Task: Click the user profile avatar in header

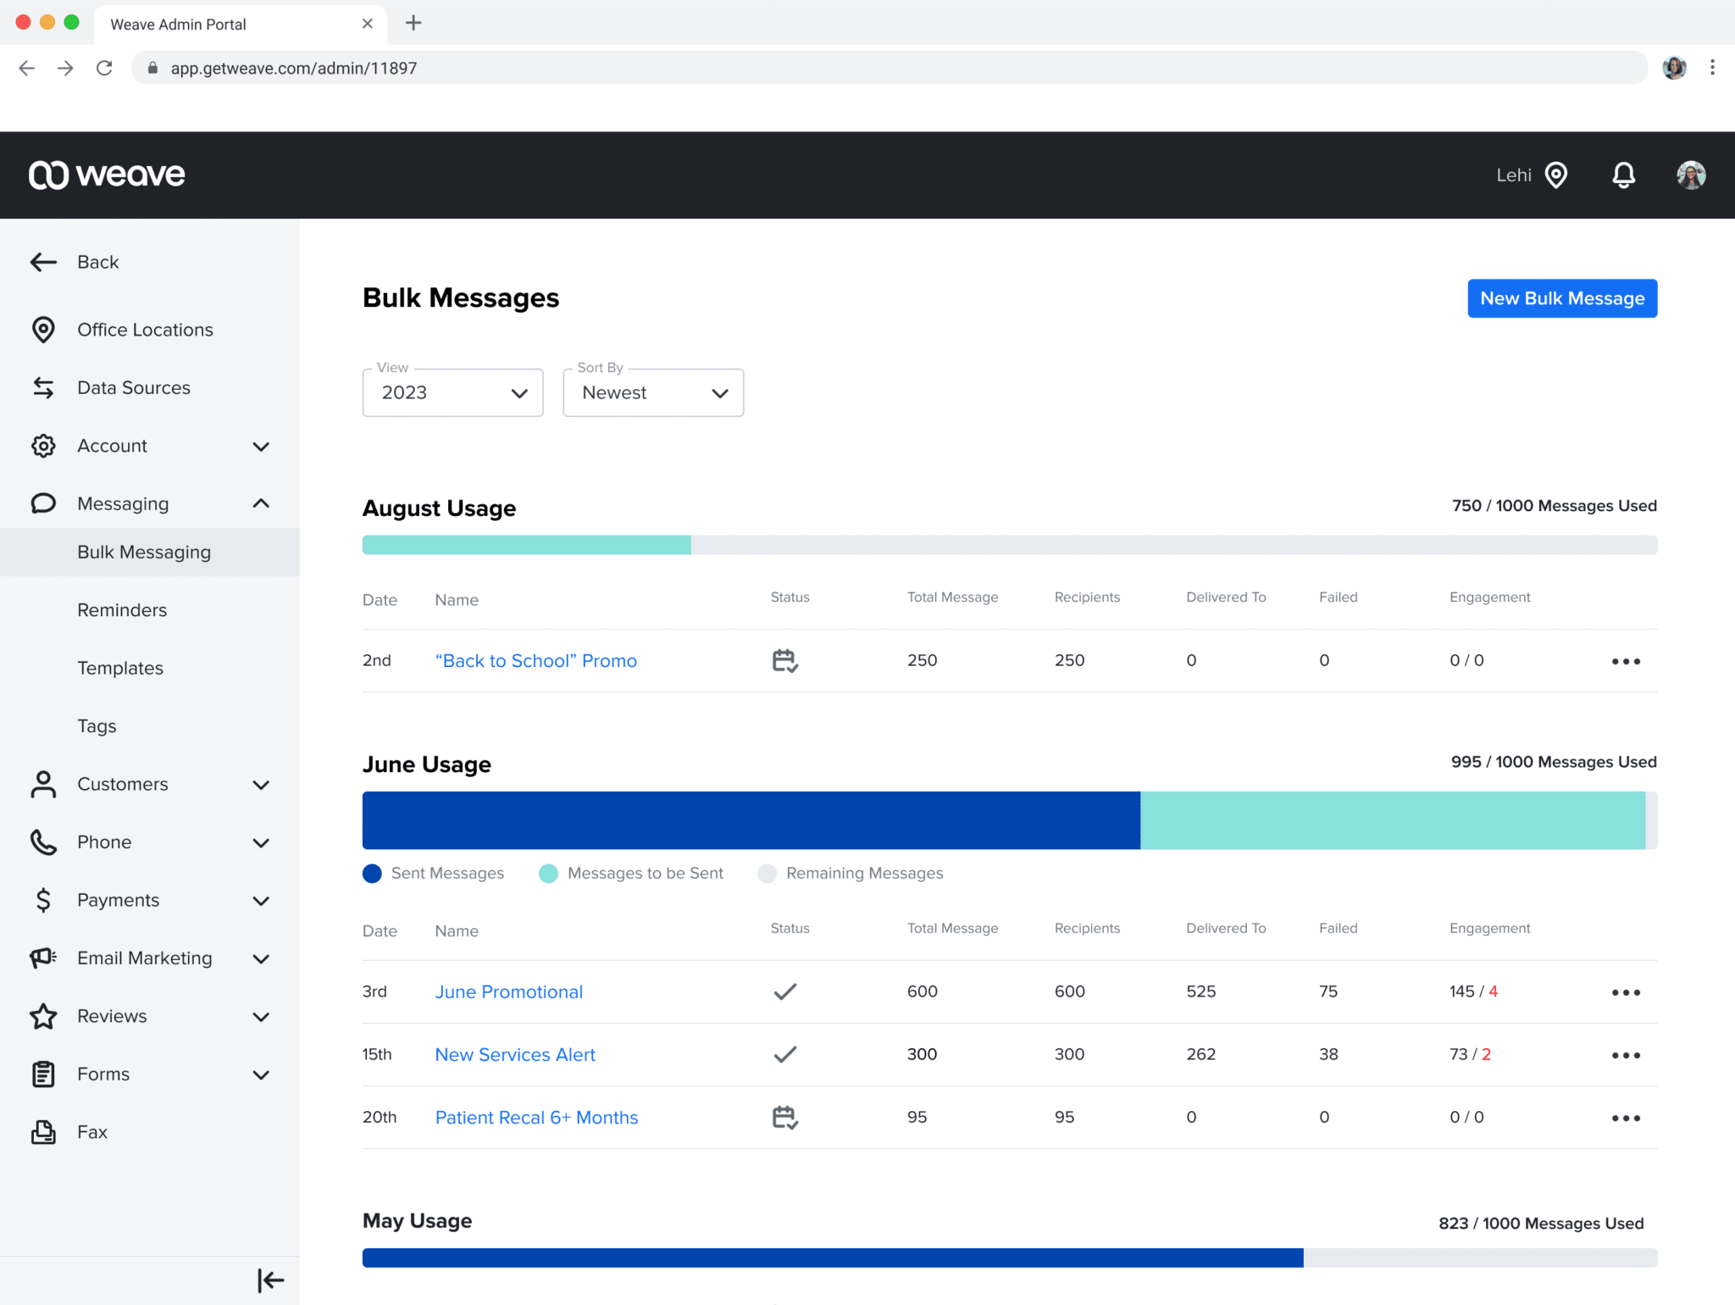Action: pyautogui.click(x=1690, y=175)
